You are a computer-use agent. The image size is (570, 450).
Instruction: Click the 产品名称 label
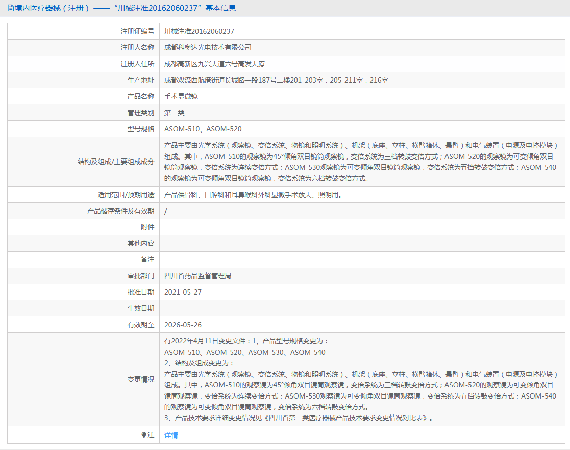pos(141,96)
